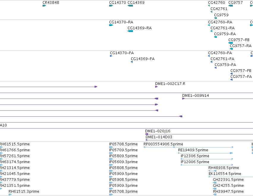Click the CG9757-RB transcript arrow glyph
253x196 pixels.
[x=231, y=43]
